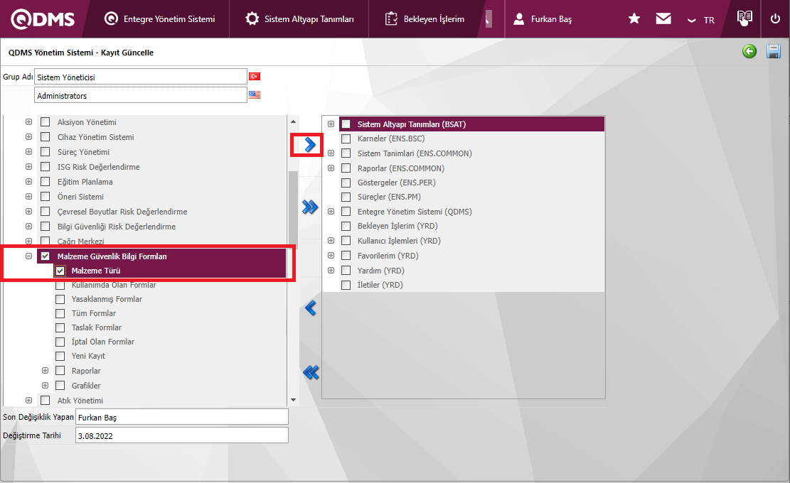Click the Bekleyen İşlerim clipboard icon
790x483 pixels.
tap(391, 19)
